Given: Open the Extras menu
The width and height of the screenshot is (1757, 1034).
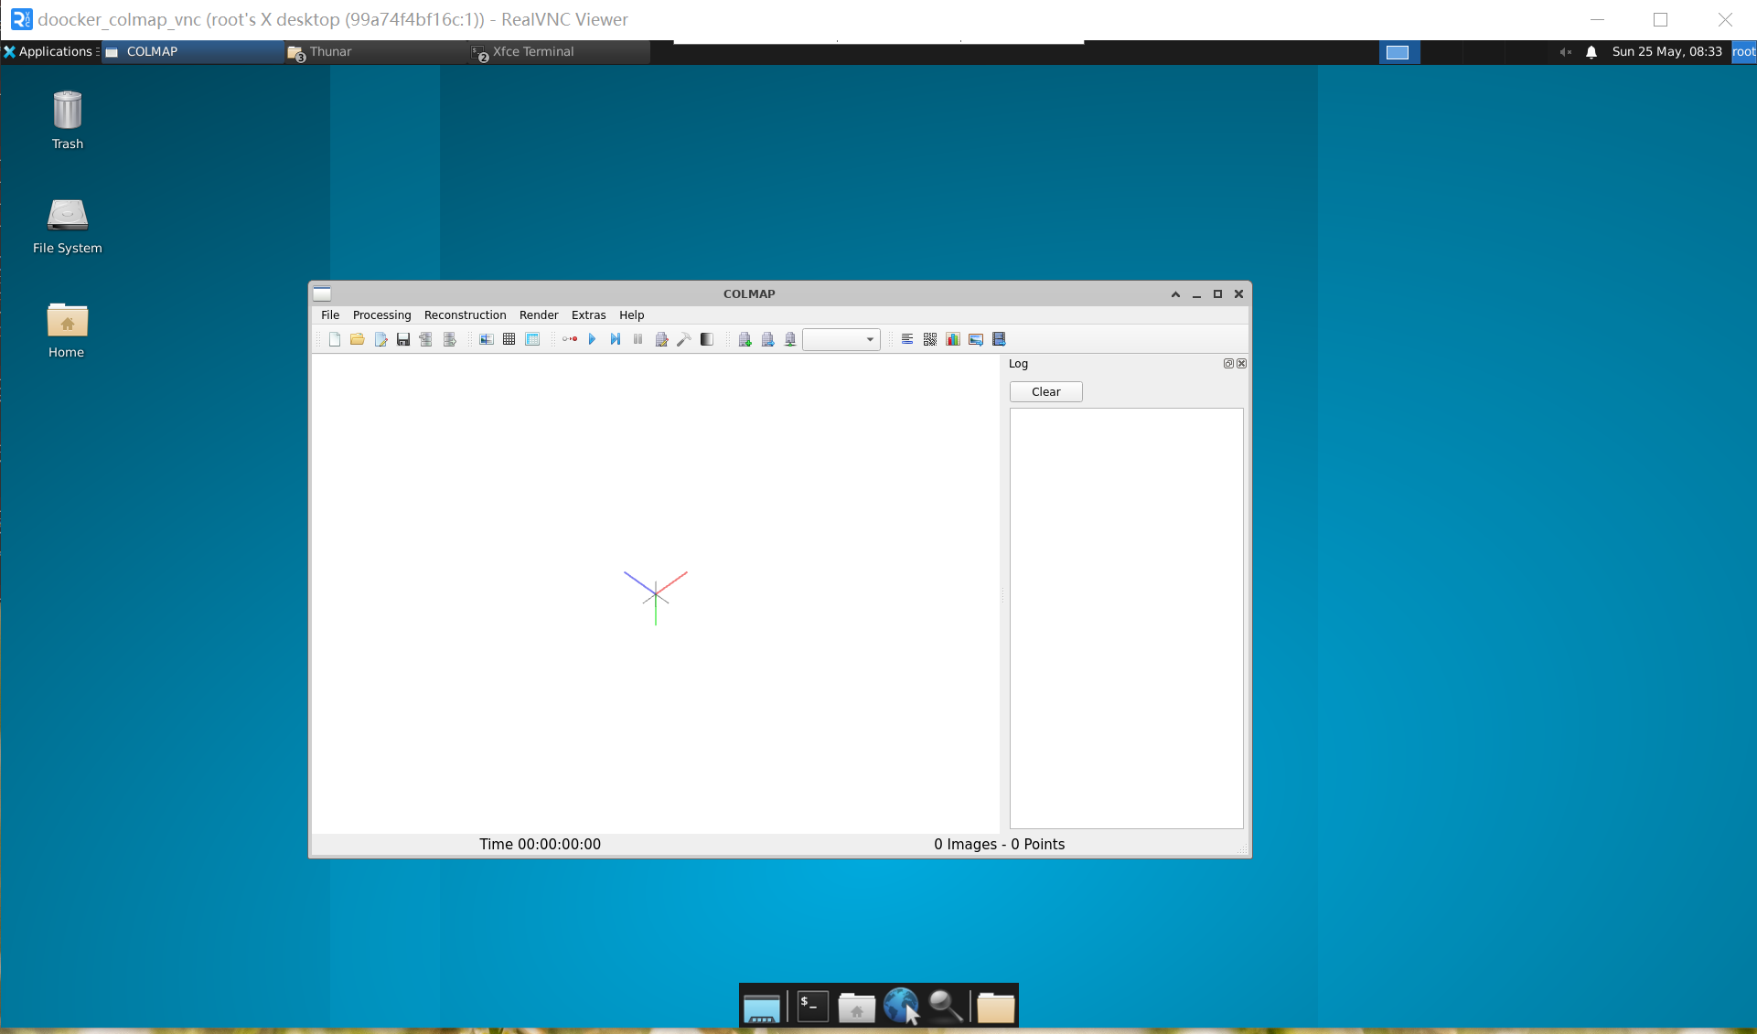Looking at the screenshot, I should [x=588, y=314].
